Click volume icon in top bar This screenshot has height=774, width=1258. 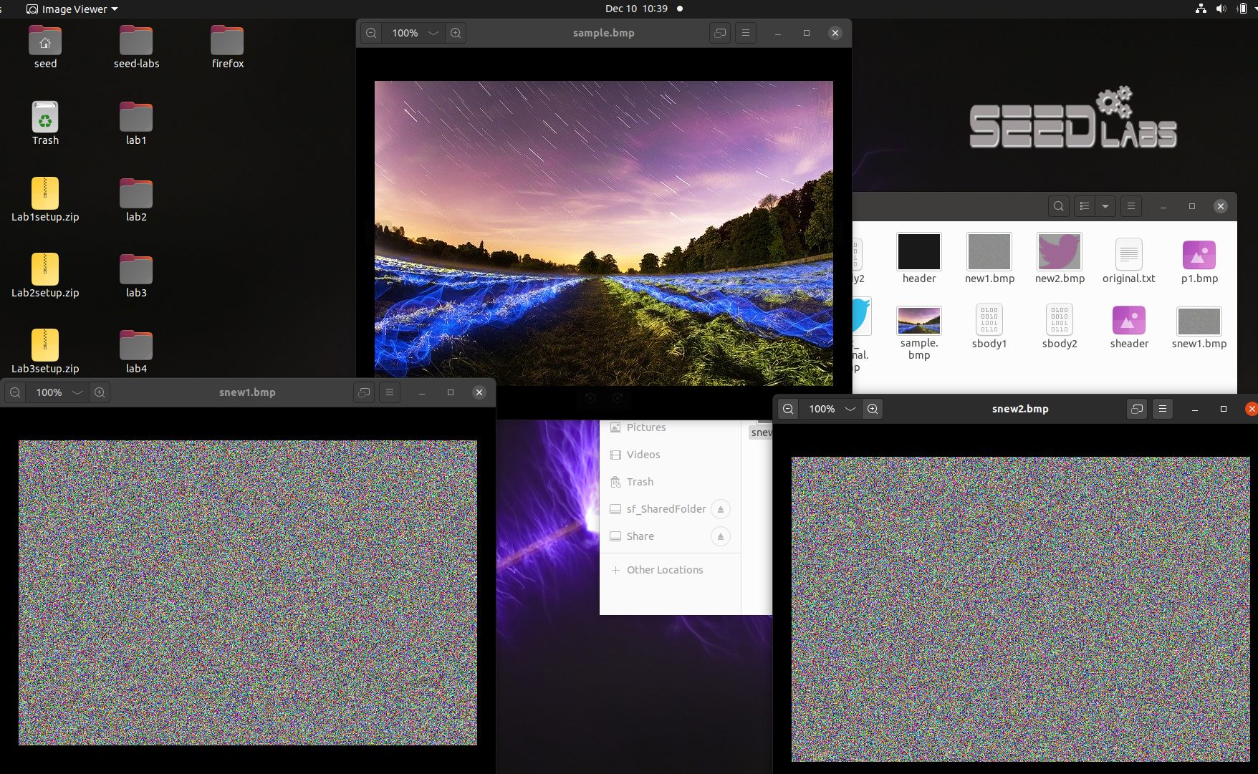[1221, 9]
